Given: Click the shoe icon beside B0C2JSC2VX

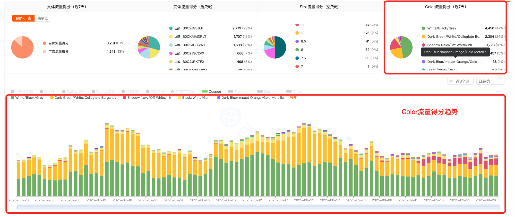Looking at the screenshot, I should [x=177, y=53].
